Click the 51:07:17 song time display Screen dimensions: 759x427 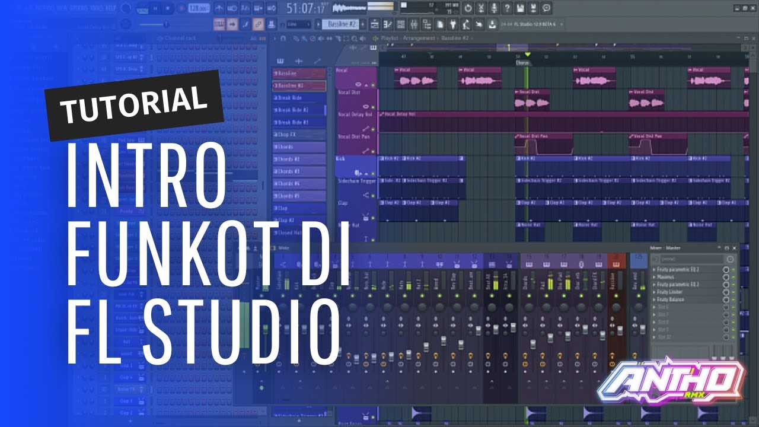coord(305,8)
